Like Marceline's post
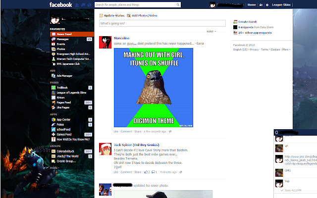Viewport: 317px width, 198px height. click(x=116, y=132)
